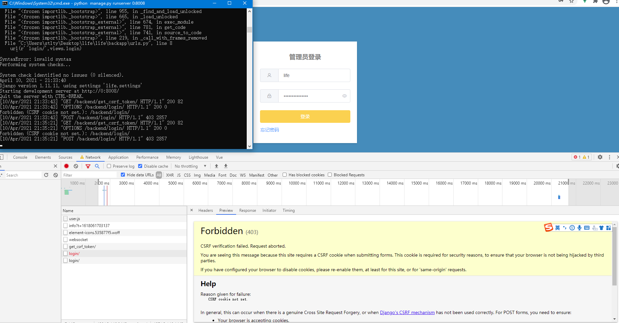Clear the network log with the clear icon
Screen dimensions: 619x323
click(x=76, y=166)
